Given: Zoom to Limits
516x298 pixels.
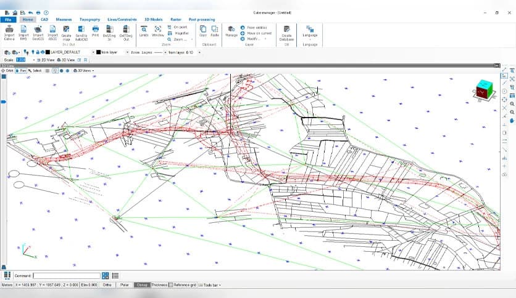Looking at the screenshot, I should [144, 31].
